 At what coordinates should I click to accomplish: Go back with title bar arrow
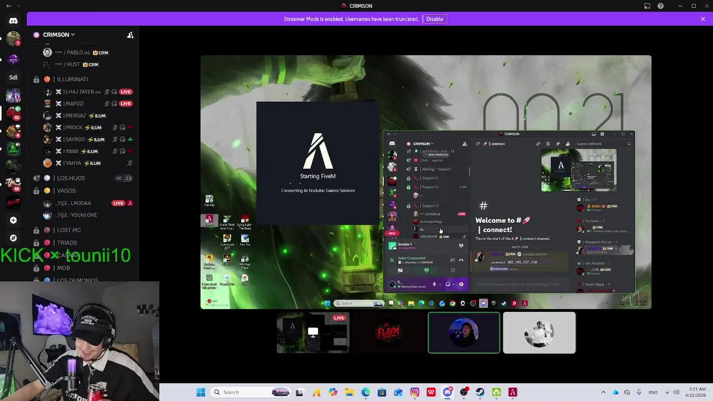pyautogui.click(x=8, y=6)
